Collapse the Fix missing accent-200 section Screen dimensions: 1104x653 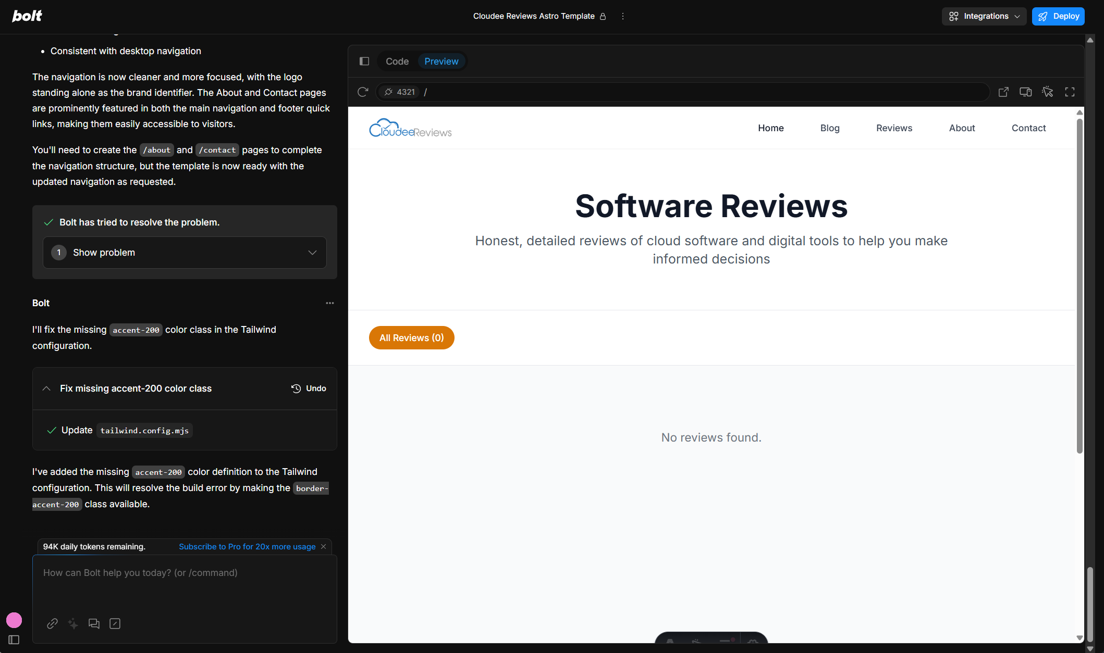point(46,388)
